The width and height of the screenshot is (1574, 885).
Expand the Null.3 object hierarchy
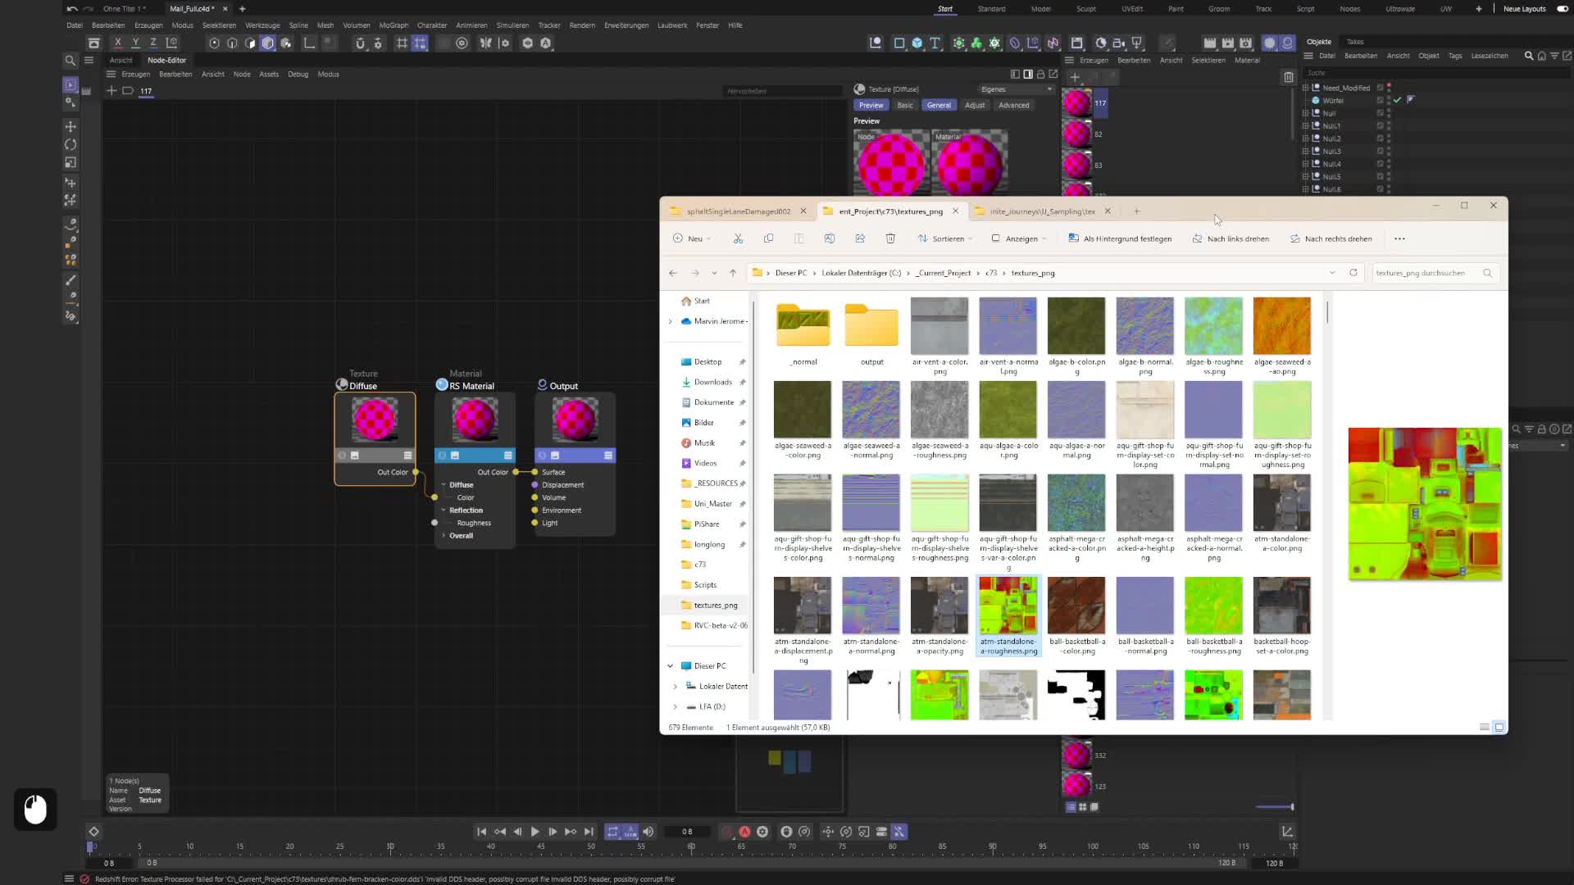[x=1306, y=151]
